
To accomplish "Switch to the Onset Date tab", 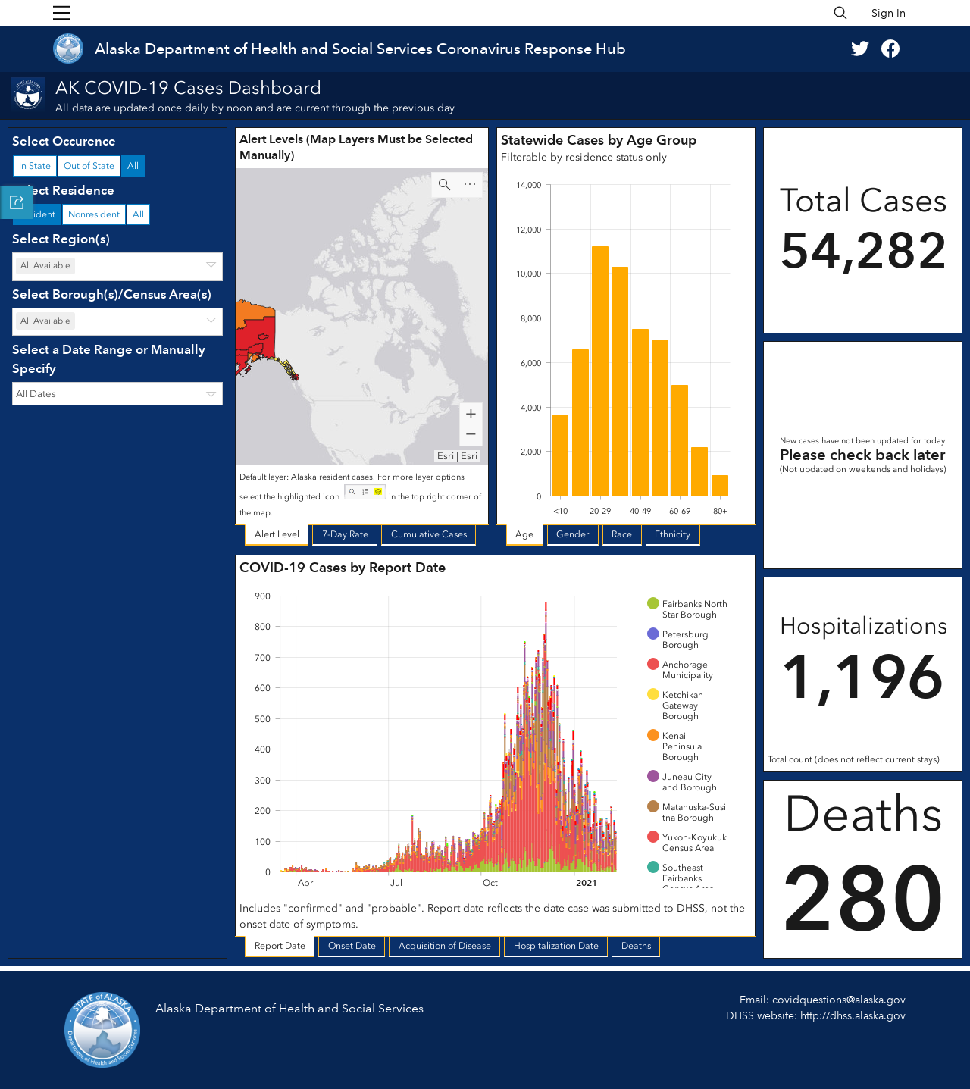I will 352,946.
